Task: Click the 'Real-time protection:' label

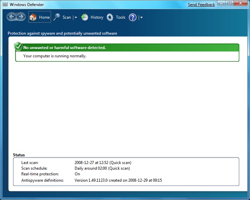Action: [x=40, y=174]
